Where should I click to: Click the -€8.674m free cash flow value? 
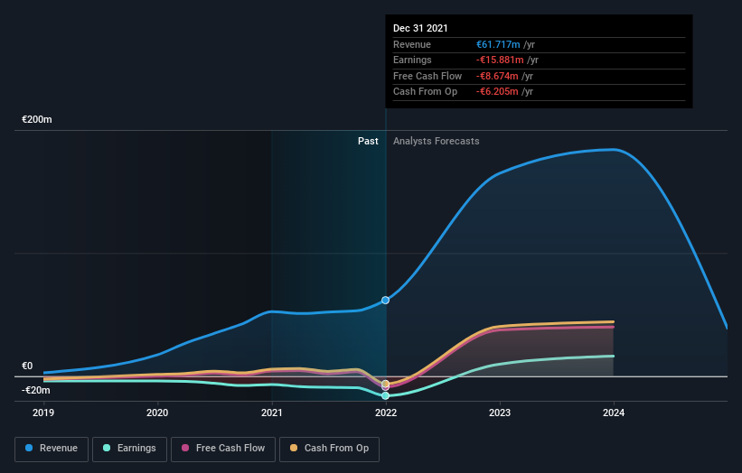pos(497,76)
